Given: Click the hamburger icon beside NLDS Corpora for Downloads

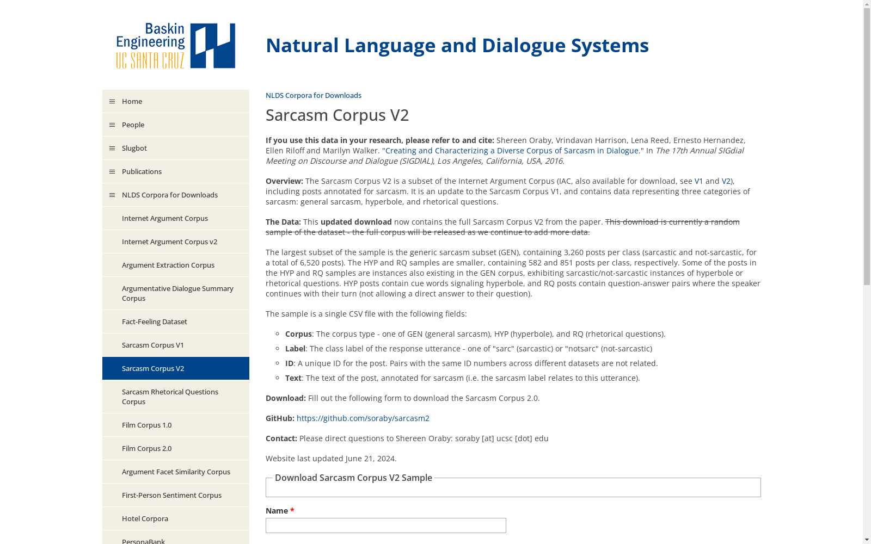Looking at the screenshot, I should [112, 195].
